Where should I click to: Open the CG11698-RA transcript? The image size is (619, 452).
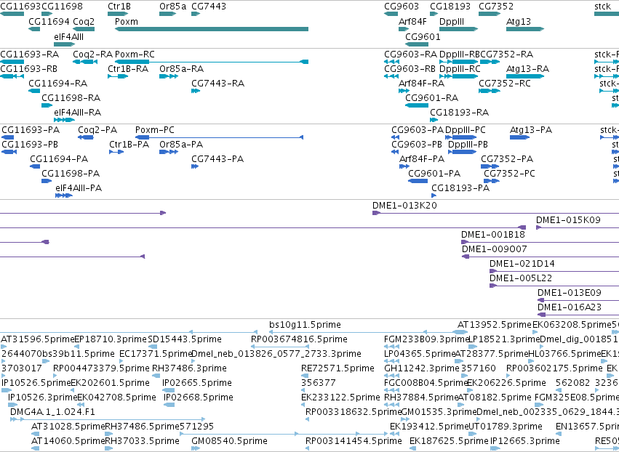click(x=47, y=105)
